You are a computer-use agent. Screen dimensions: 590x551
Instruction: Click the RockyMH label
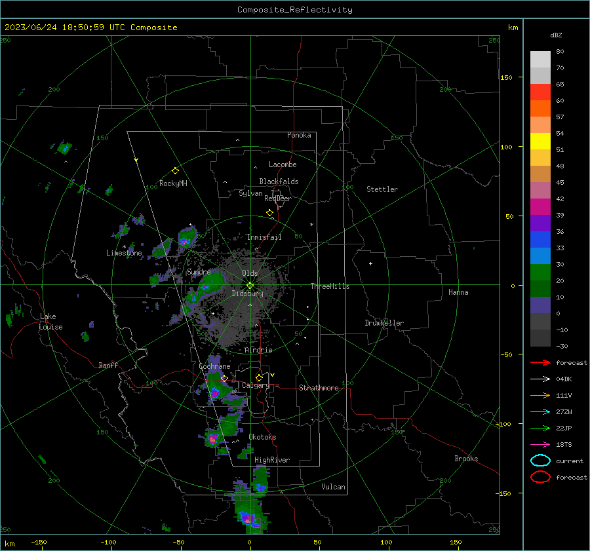pos(173,183)
